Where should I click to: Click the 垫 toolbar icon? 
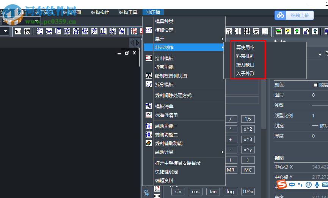click(85, 31)
